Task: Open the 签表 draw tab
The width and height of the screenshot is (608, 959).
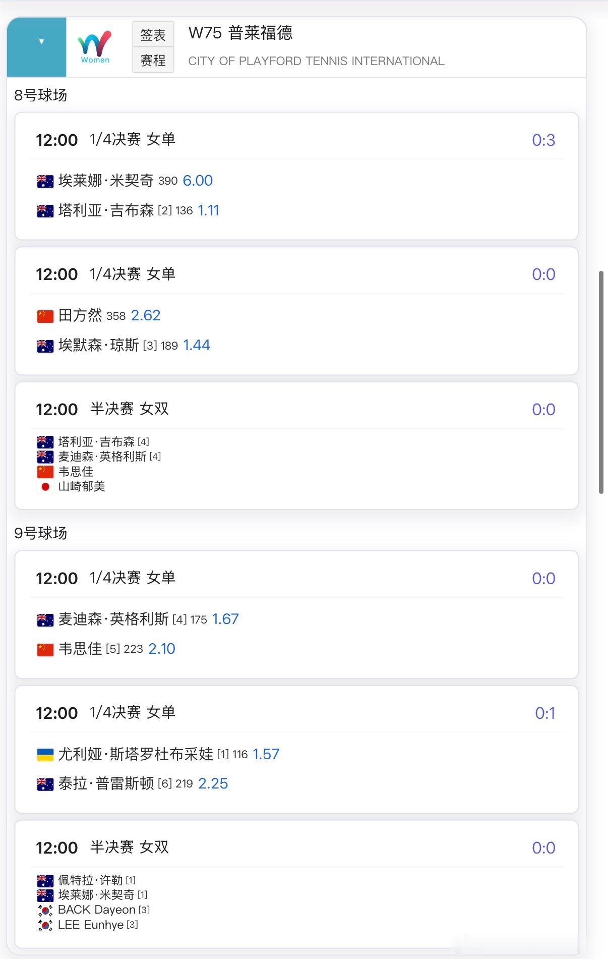Action: (x=153, y=35)
